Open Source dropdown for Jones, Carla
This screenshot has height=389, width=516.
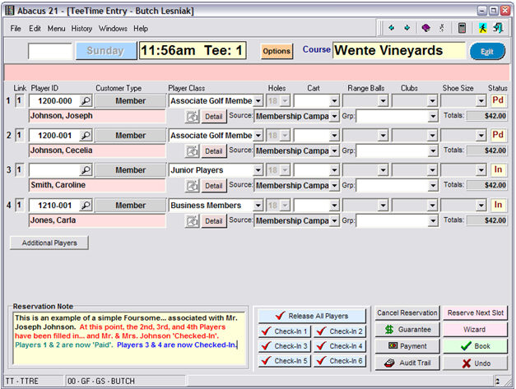334,220
